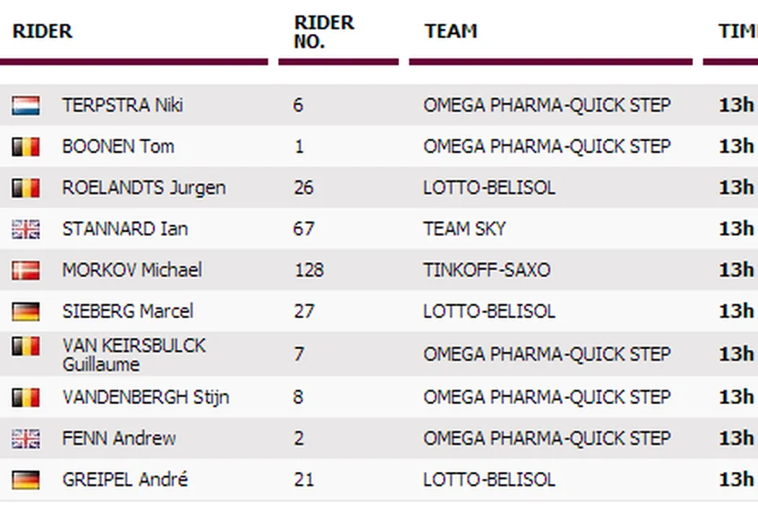Click the German flag next to Greipel
The height and width of the screenshot is (505, 758).
26,480
